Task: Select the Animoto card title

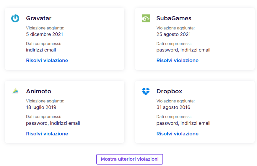Action: tap(39, 91)
